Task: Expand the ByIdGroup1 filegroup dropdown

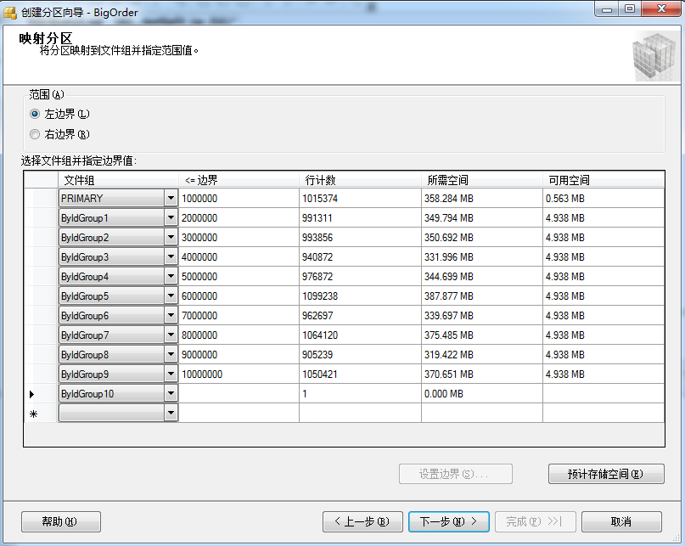Action: pyautogui.click(x=171, y=218)
